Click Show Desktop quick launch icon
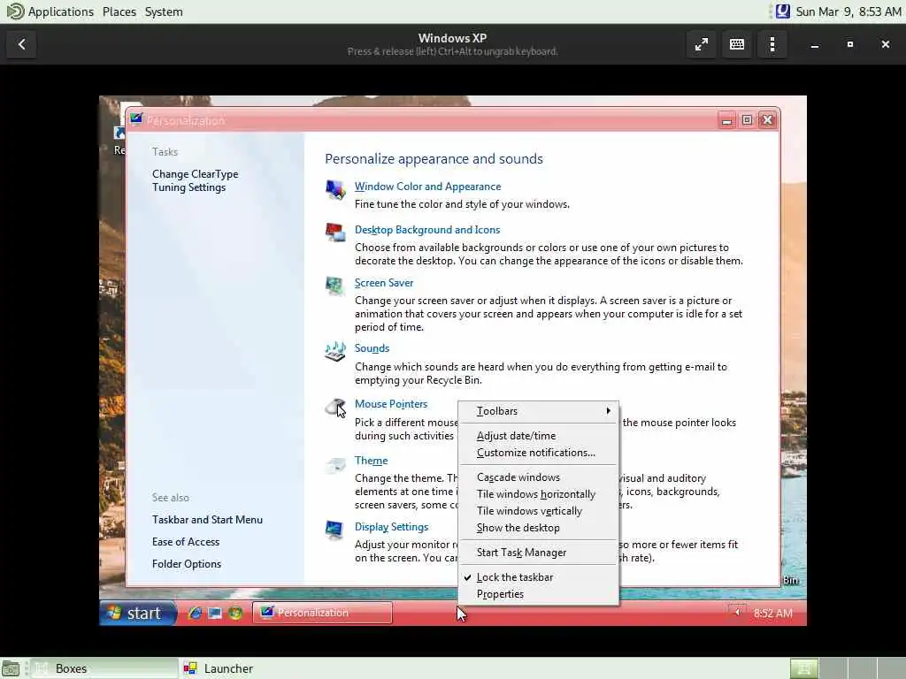The image size is (906, 679). point(215,613)
